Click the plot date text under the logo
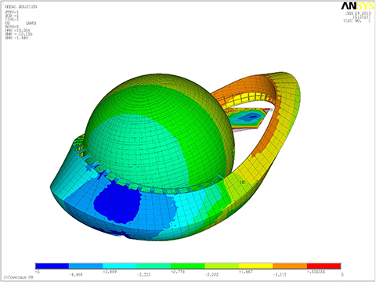The height and width of the screenshot is (282, 376). (x=358, y=13)
